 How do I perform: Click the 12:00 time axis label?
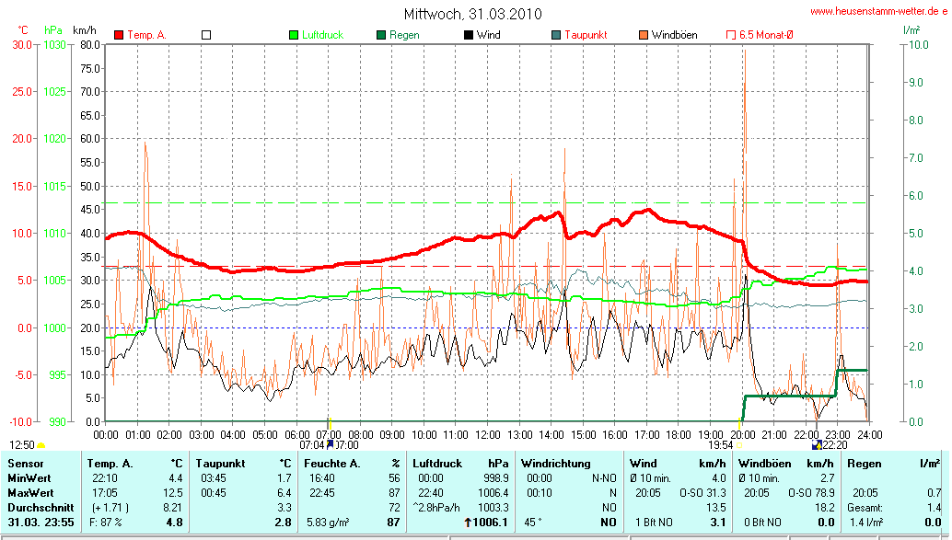coord(488,434)
